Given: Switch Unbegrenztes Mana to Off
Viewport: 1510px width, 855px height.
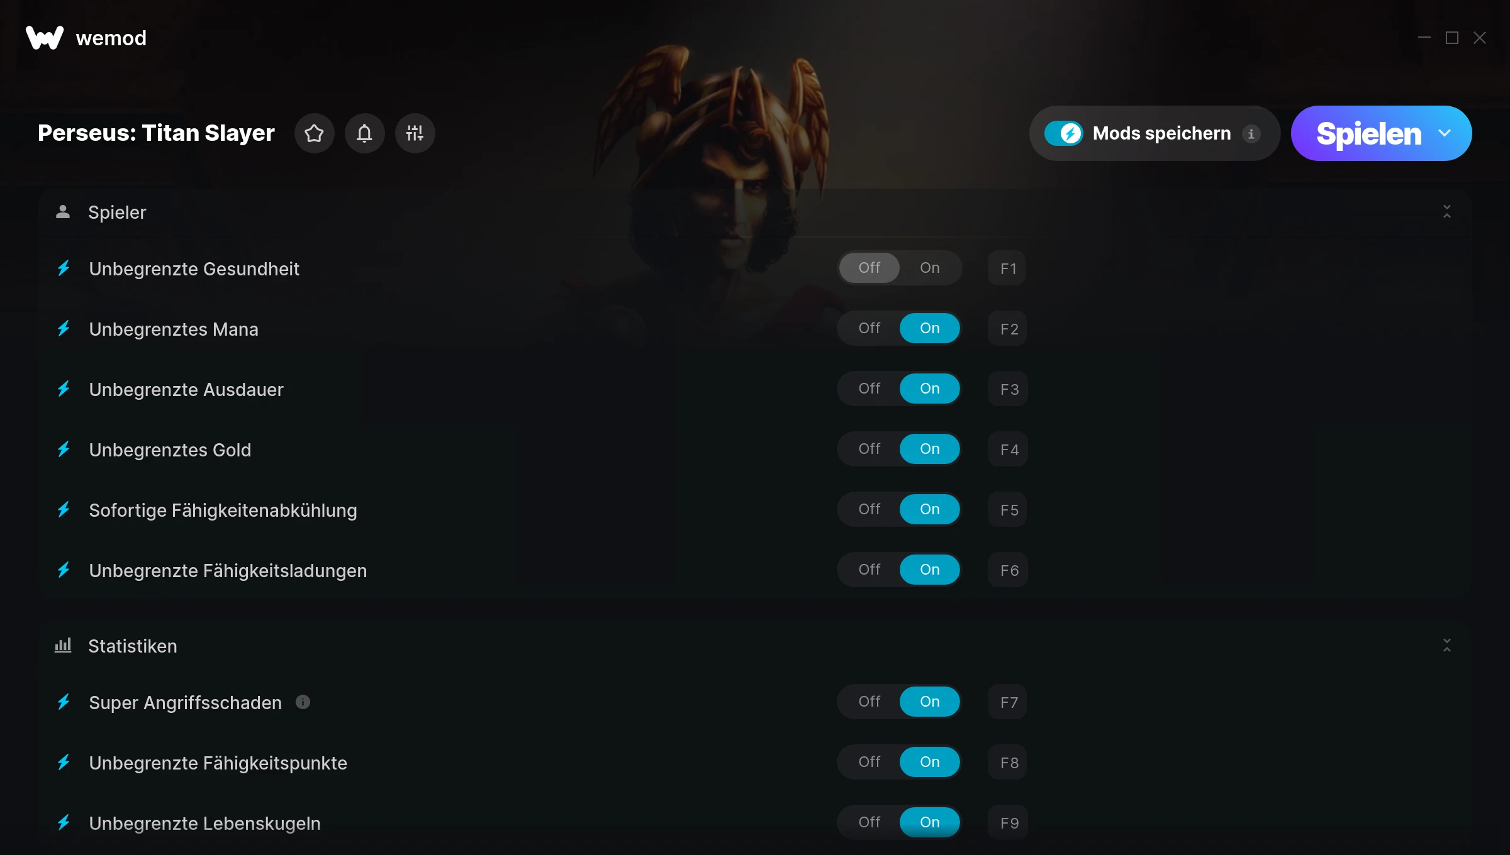Looking at the screenshot, I should [x=869, y=328].
